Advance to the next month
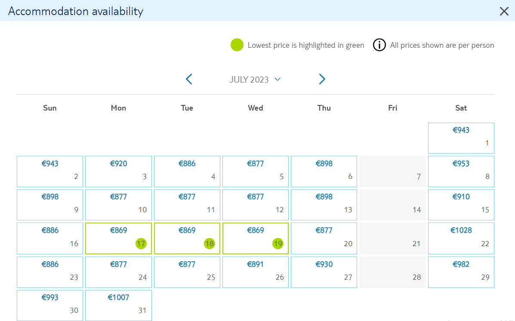515x321 pixels. pyautogui.click(x=322, y=79)
